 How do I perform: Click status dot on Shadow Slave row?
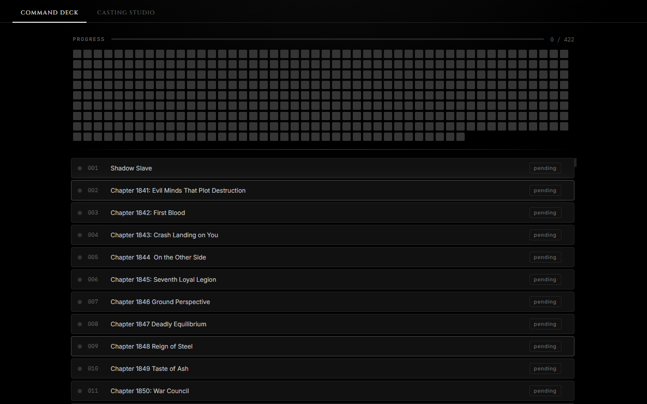coord(80,168)
